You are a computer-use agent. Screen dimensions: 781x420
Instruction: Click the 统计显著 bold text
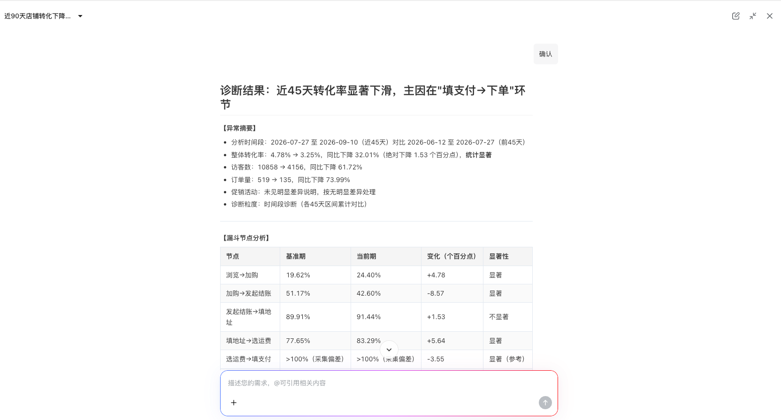479,155
